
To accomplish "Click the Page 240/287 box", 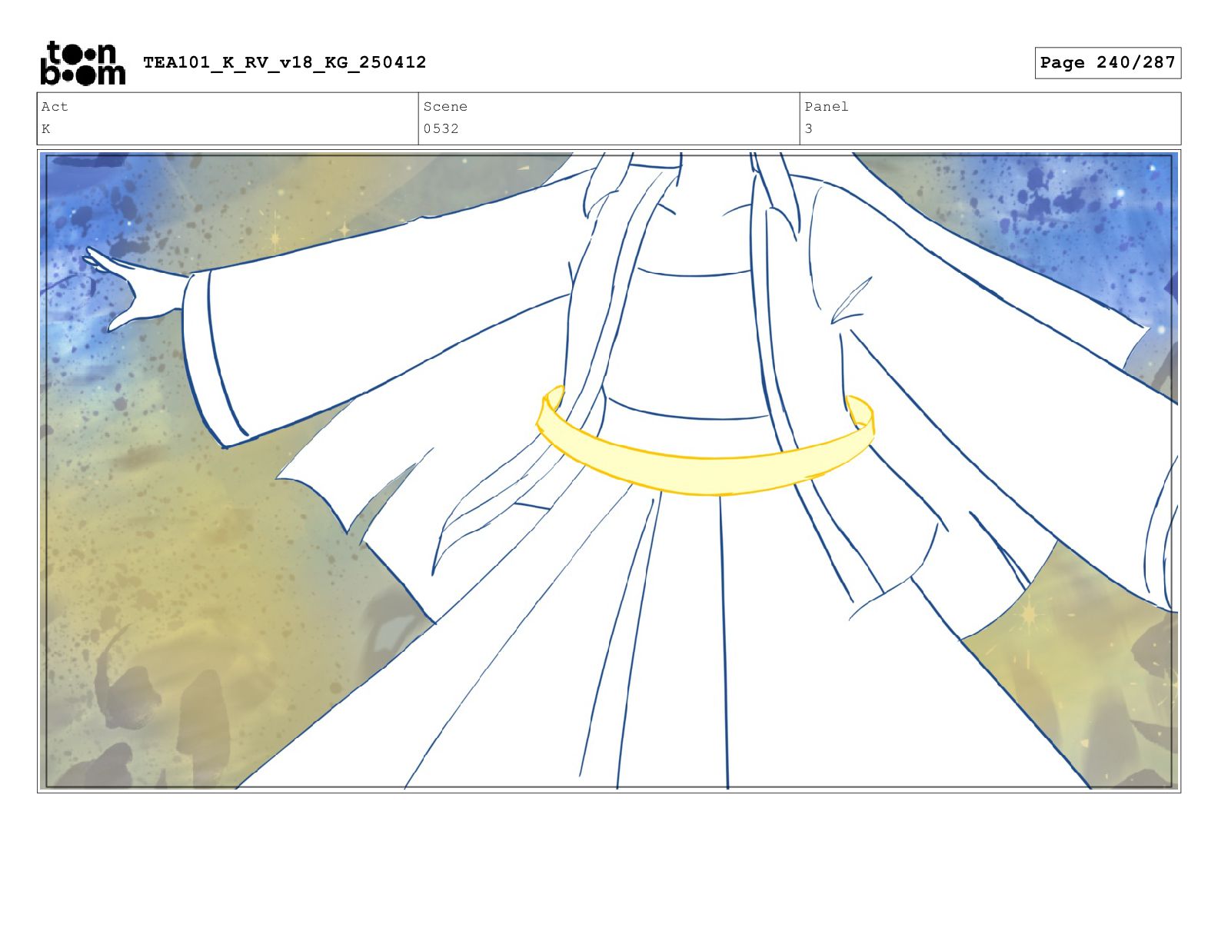I will pyautogui.click(x=1107, y=62).
